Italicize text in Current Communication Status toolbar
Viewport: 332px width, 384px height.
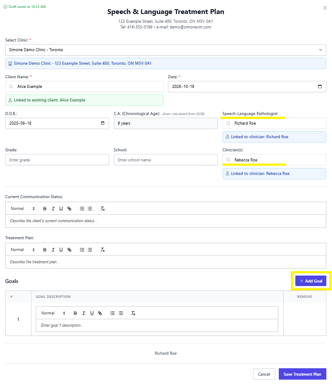[53, 209]
